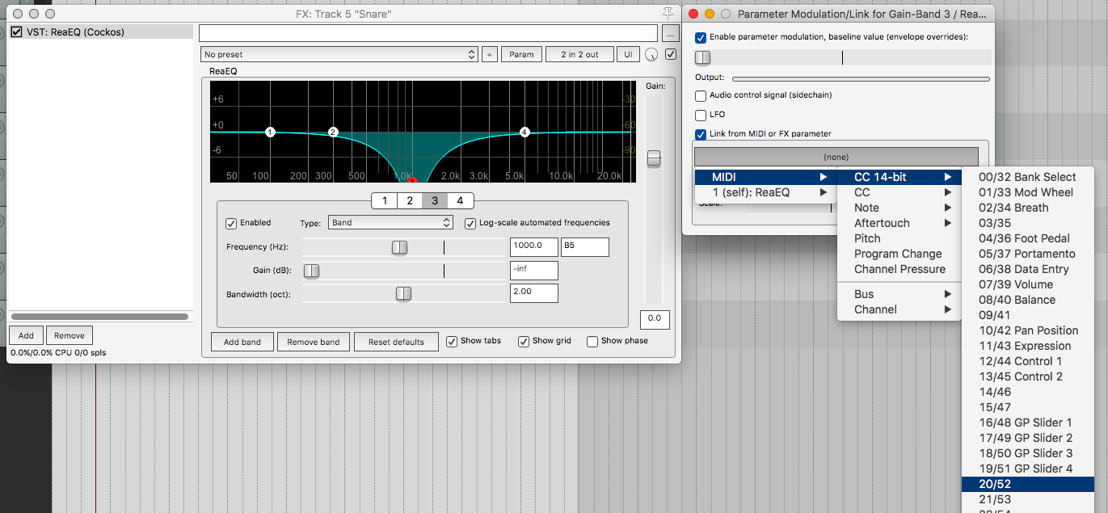Open the (none) parameter link selector
Viewport: 1108px width, 513px height.
tap(836, 156)
